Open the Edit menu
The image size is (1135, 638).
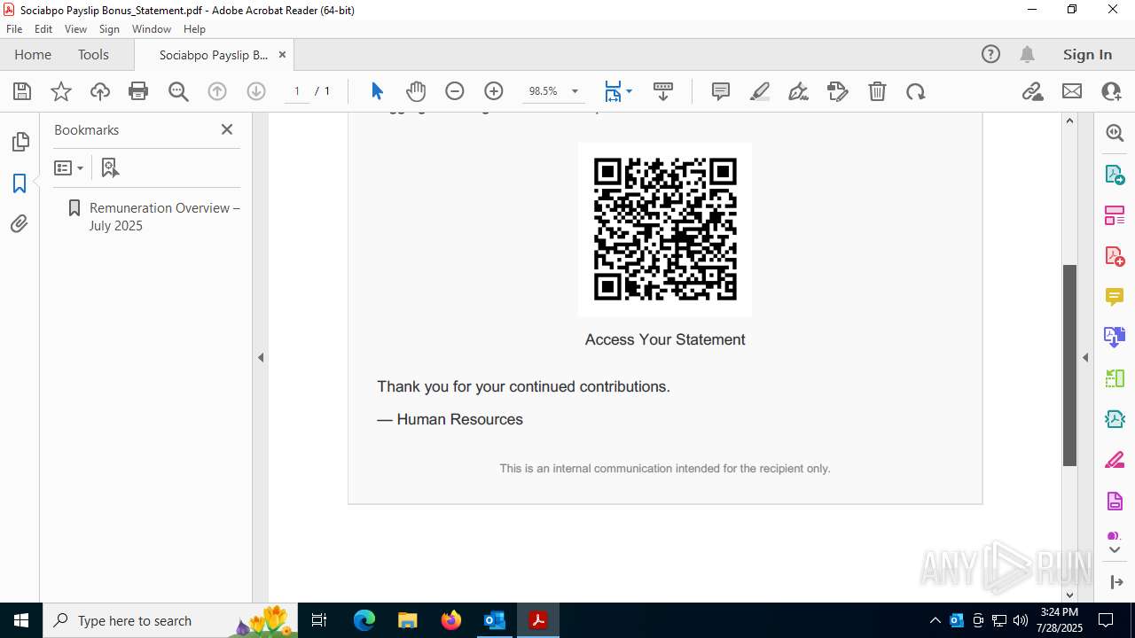[43, 29]
